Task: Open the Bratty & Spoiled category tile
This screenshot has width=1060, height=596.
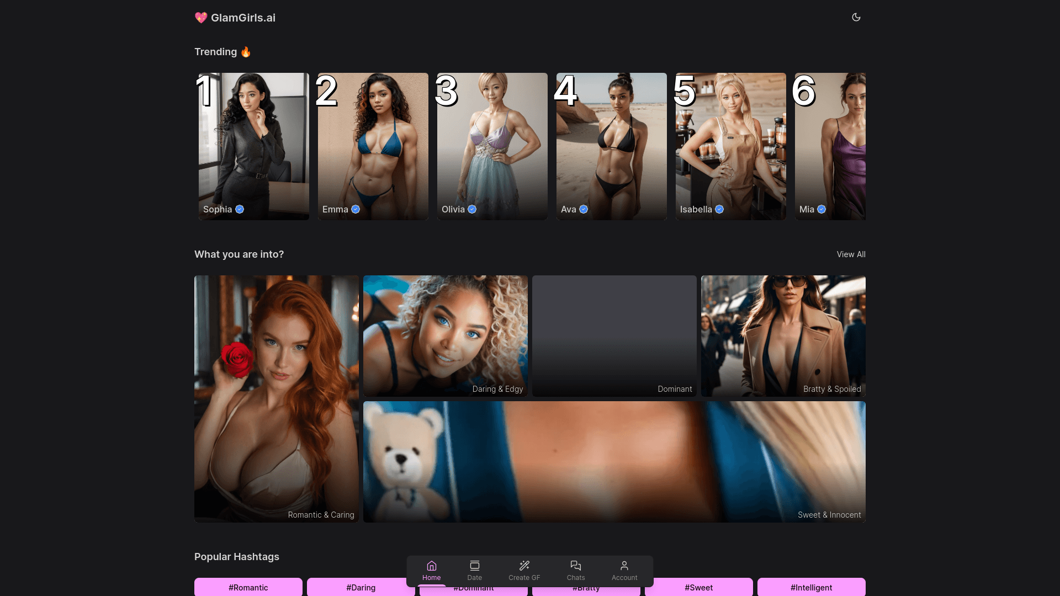Action: pyautogui.click(x=783, y=336)
